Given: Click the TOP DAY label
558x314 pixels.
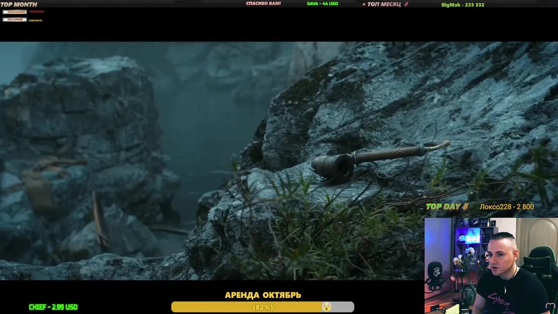Looking at the screenshot, I should point(443,207).
